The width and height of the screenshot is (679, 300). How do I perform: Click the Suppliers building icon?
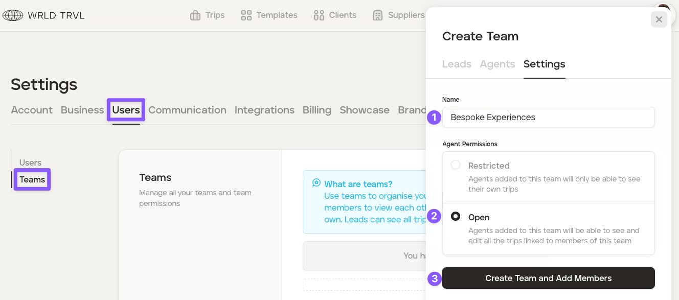coord(377,15)
